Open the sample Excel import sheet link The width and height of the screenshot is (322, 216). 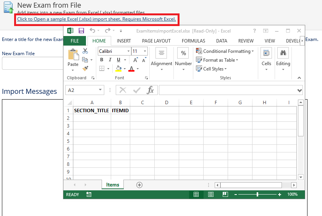click(97, 19)
